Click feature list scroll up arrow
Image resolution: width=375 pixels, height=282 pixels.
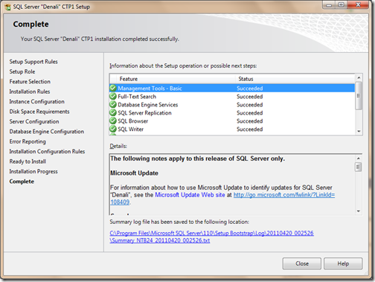[x=359, y=77]
